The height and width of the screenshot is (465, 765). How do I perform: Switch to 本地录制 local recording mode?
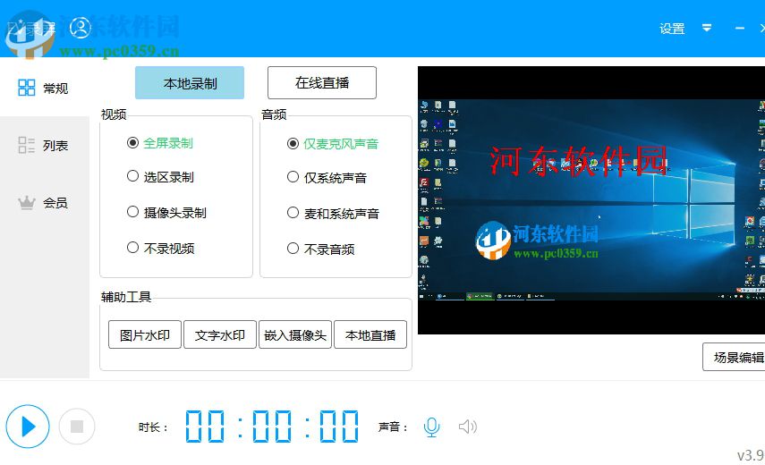coord(190,83)
